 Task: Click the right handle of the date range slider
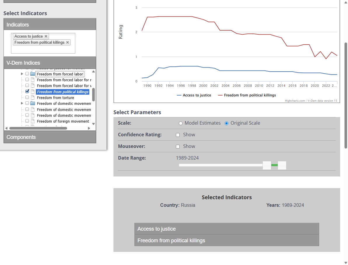[282, 165]
